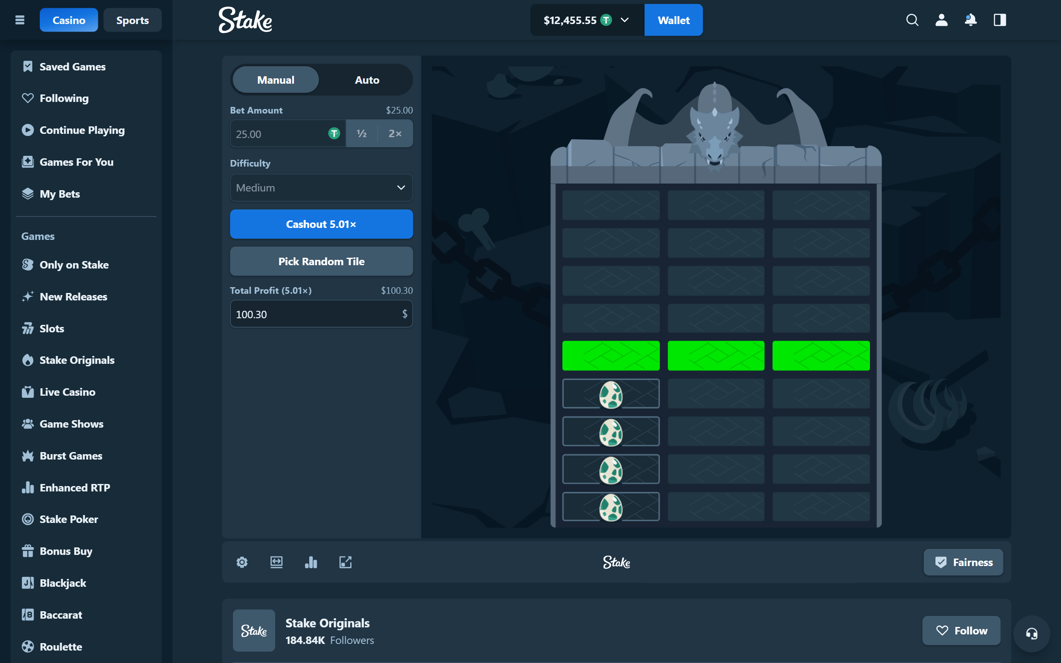
Task: Click the Saved Games bookmark icon
Action: coord(28,67)
